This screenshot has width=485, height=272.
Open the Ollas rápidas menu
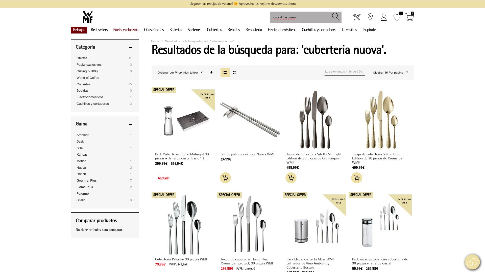coord(154,30)
